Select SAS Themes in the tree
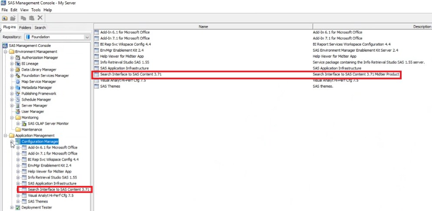 click(38, 201)
